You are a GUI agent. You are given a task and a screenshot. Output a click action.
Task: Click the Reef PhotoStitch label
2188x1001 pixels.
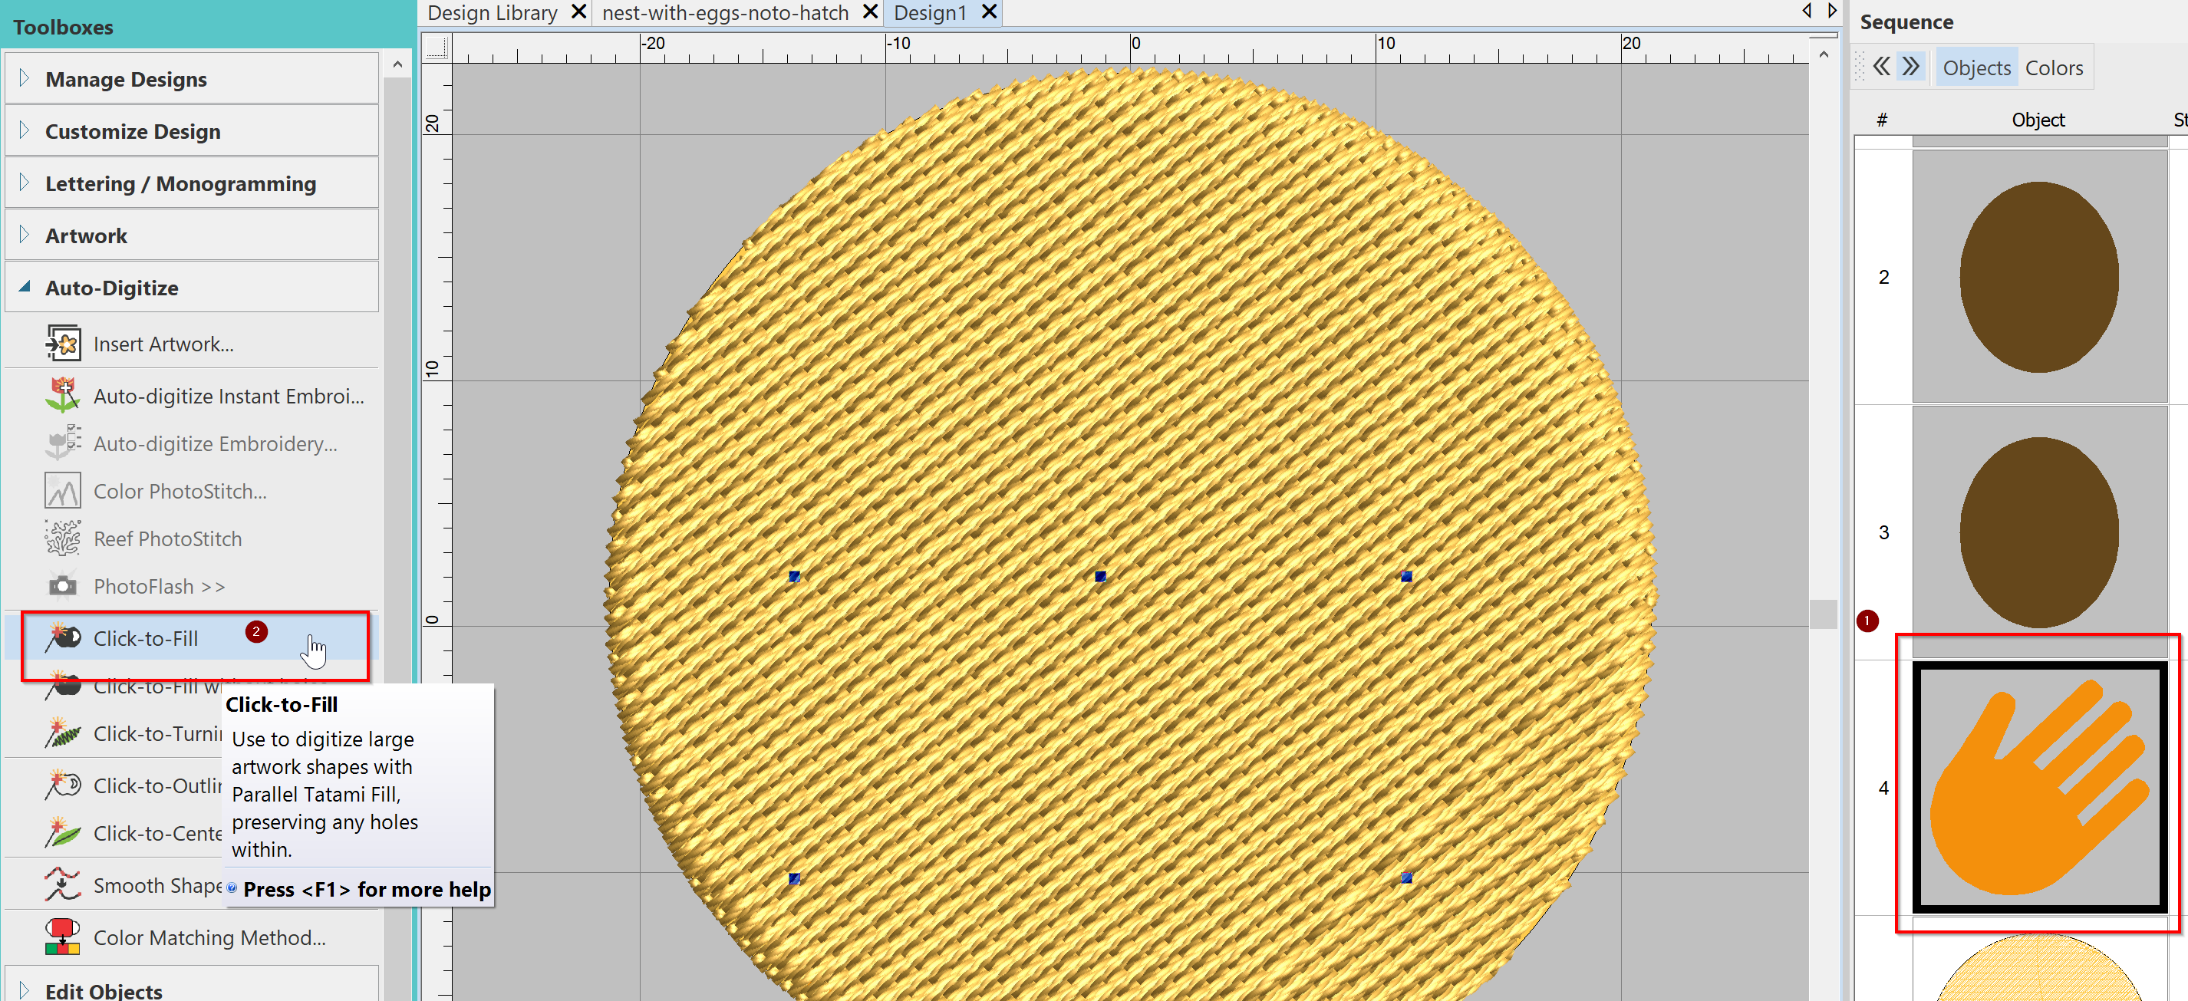click(x=167, y=538)
